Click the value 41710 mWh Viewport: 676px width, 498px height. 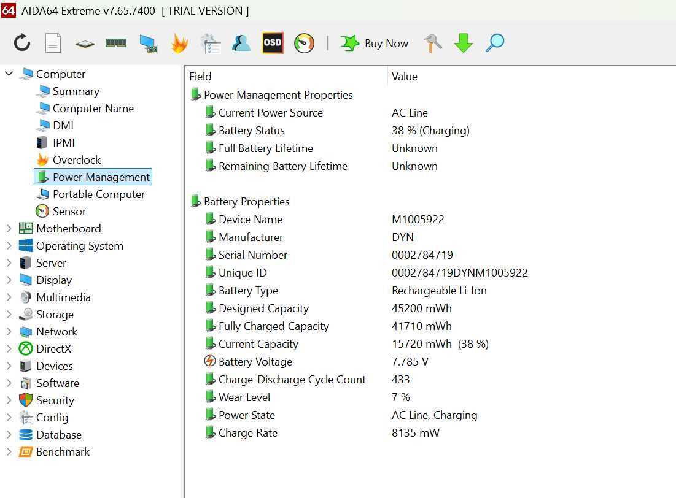pyautogui.click(x=422, y=326)
